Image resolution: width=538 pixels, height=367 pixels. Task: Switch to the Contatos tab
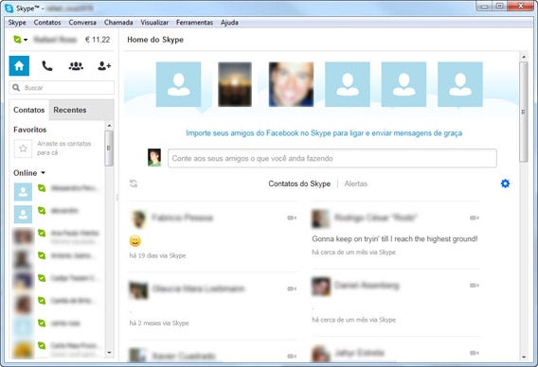coord(29,110)
